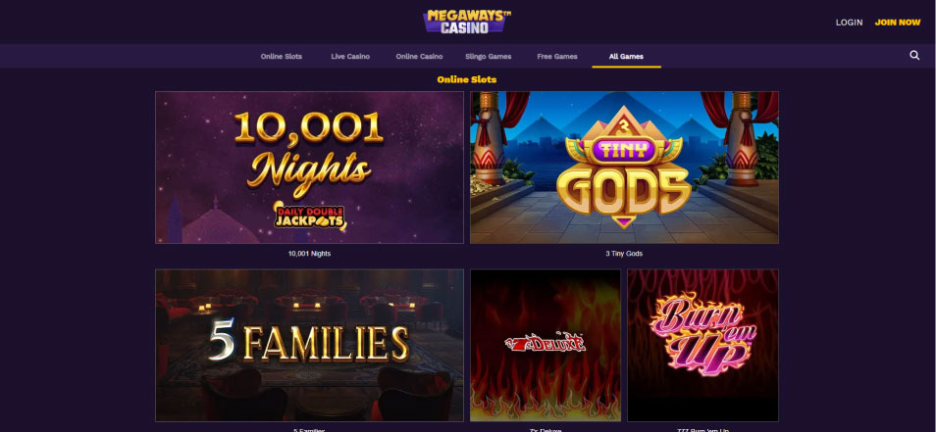Go to Online Casino tab
This screenshot has height=432, width=936.
pos(419,57)
